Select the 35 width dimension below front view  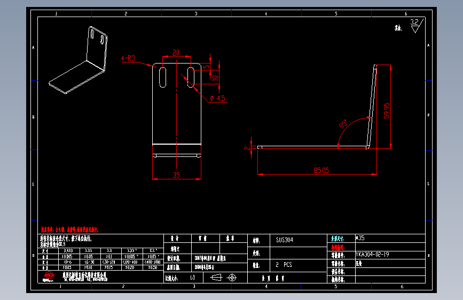pos(176,175)
